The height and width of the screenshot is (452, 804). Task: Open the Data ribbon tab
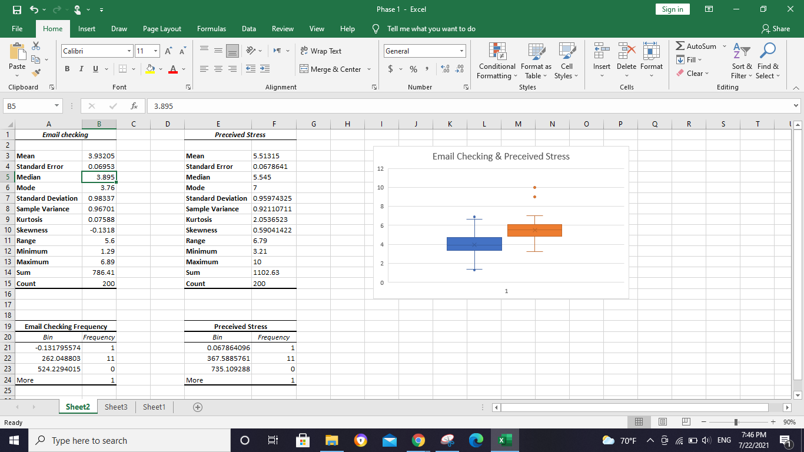pos(248,29)
